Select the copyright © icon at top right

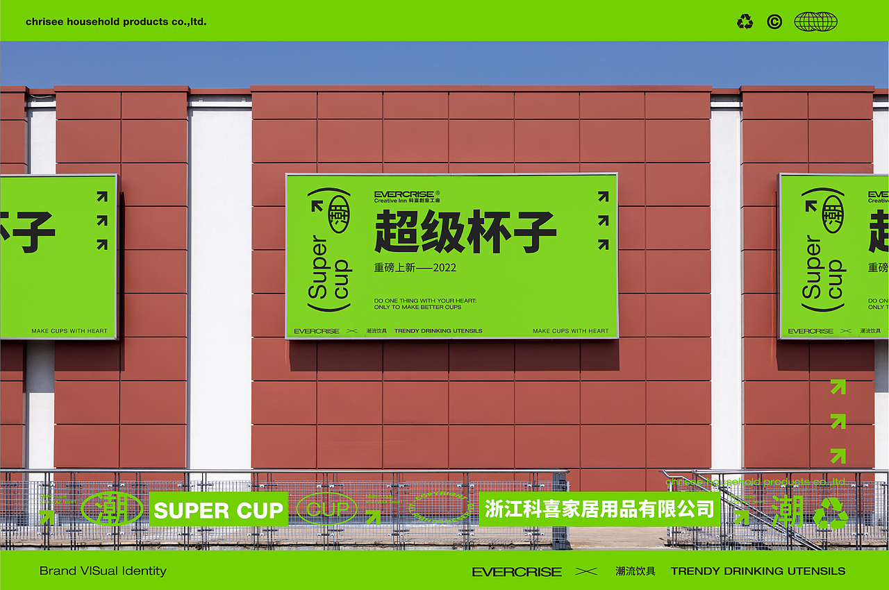[773, 22]
